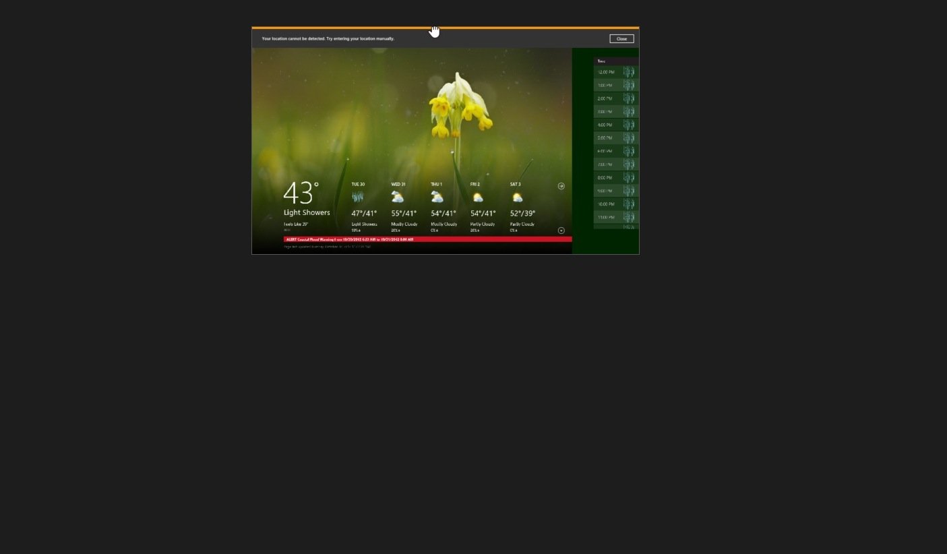Click the Feels Like temperature text
The width and height of the screenshot is (947, 554).
click(x=296, y=224)
